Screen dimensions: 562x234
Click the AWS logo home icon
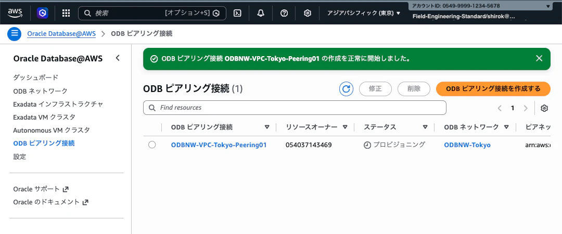pyautogui.click(x=15, y=13)
